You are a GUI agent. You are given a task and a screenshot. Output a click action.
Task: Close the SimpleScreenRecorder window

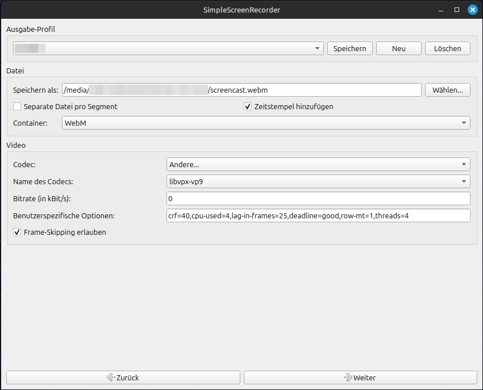pyautogui.click(x=473, y=10)
